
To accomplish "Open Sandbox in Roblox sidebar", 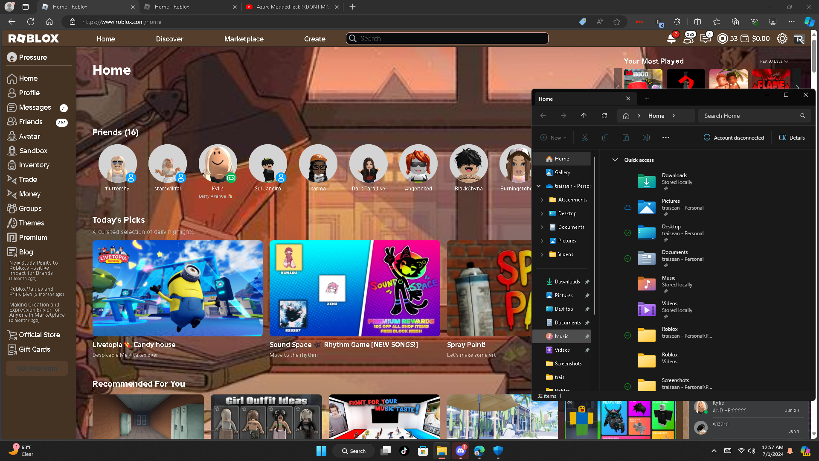I will pos(33,151).
